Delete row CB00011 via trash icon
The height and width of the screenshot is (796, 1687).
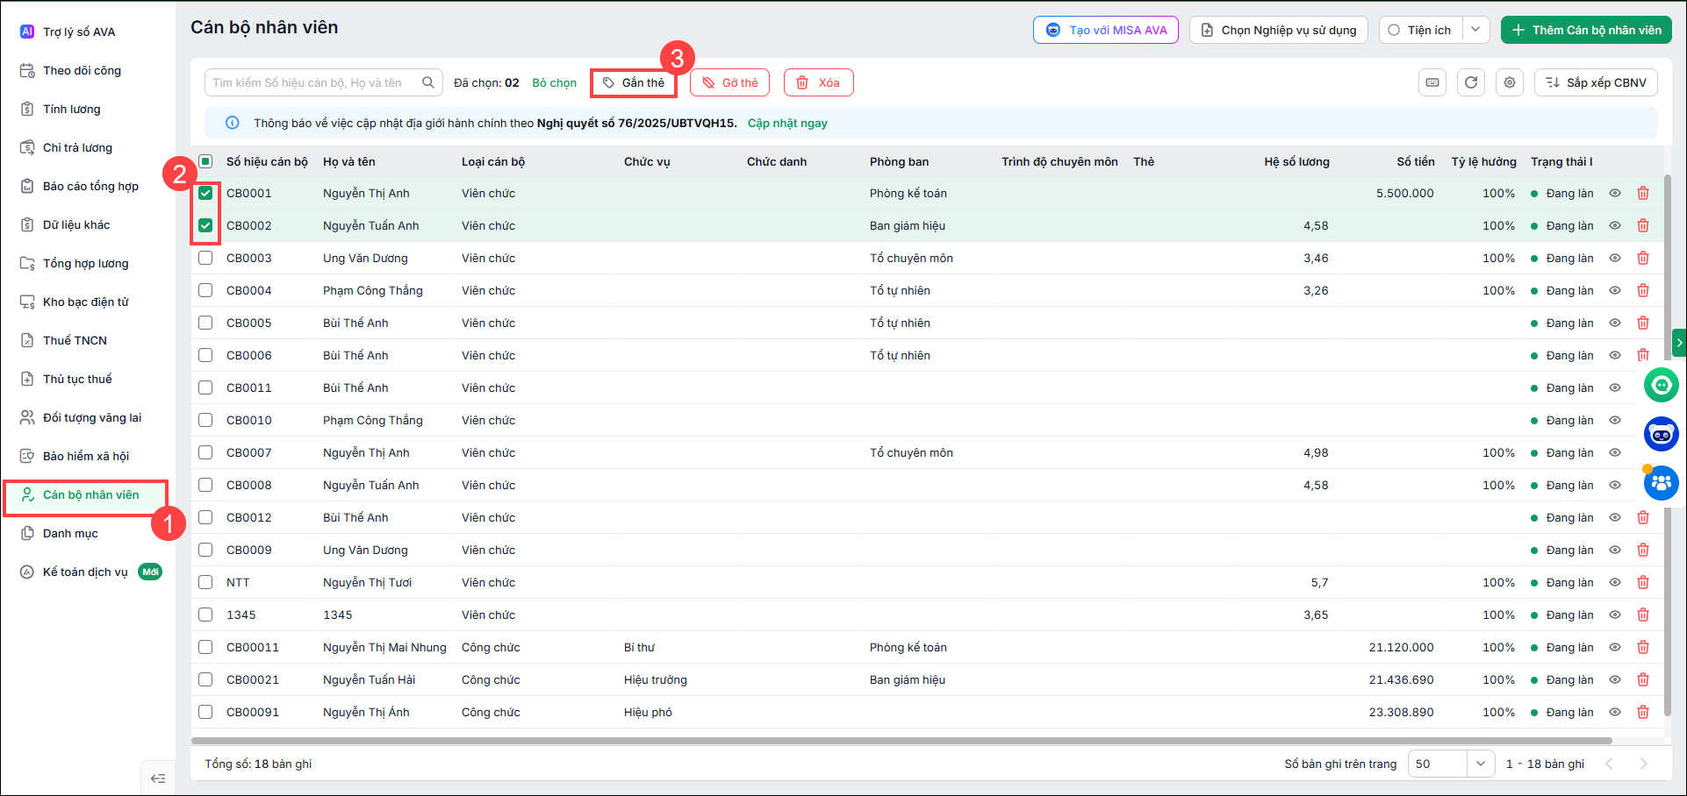[1643, 647]
